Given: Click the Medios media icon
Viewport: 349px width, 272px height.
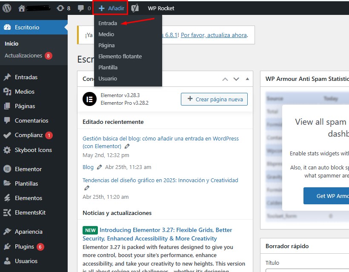Looking at the screenshot, I should click(7, 92).
